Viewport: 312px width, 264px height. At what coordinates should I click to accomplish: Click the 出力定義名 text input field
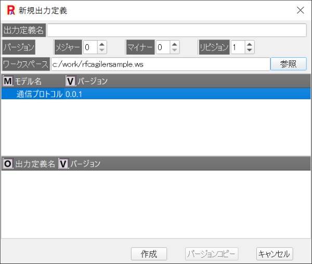tap(176, 30)
